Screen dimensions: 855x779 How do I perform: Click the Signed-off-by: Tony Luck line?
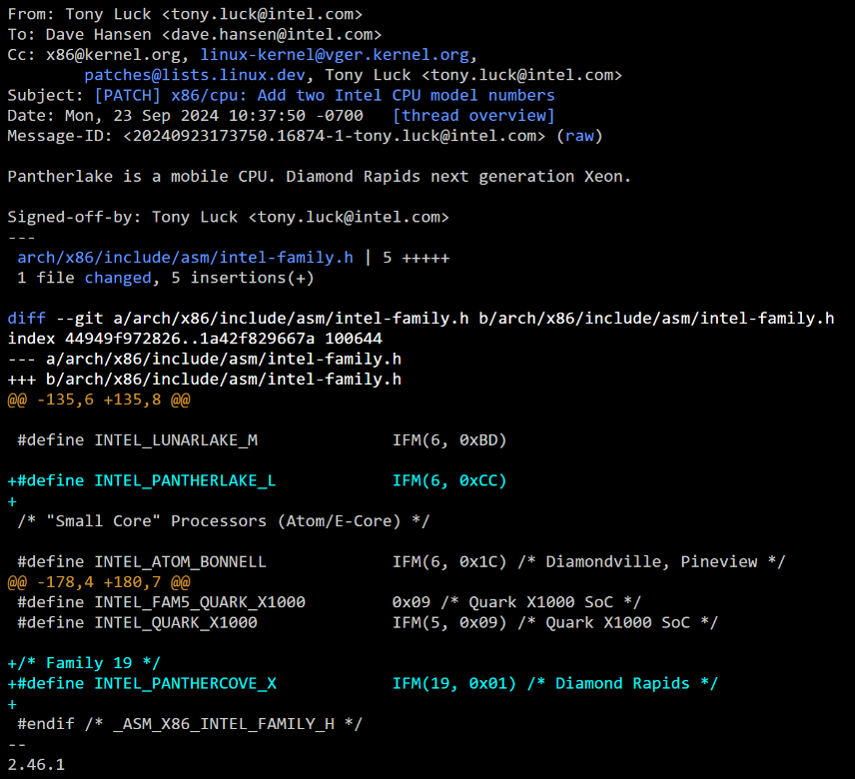point(228,217)
